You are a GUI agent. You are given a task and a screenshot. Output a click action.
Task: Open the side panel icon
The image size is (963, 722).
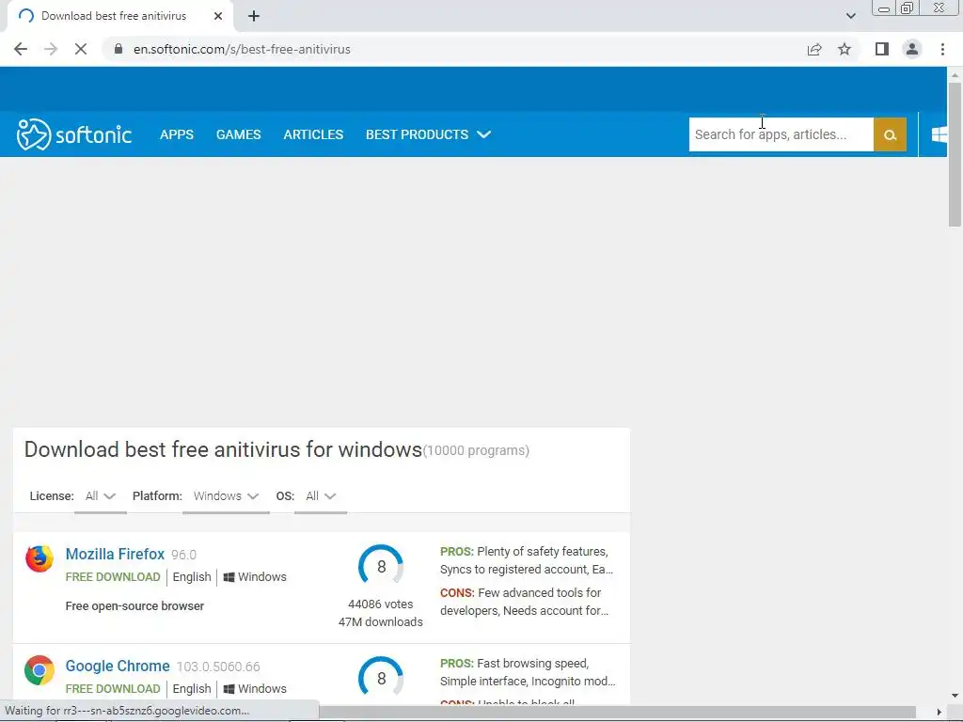point(882,49)
